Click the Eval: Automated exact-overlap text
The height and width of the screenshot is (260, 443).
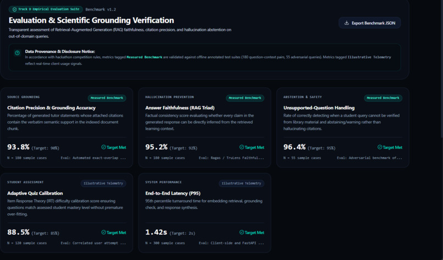(93, 158)
